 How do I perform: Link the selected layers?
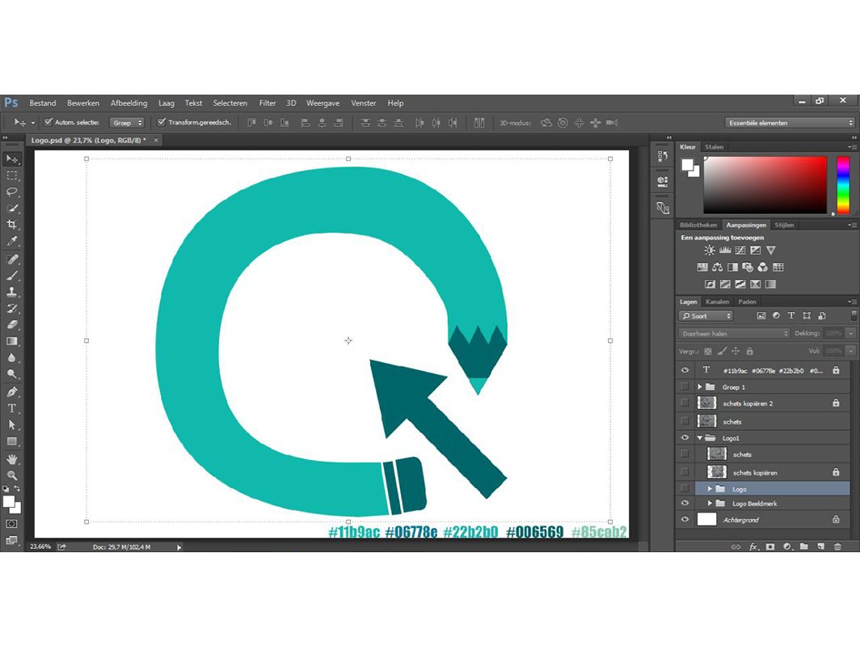(x=736, y=547)
